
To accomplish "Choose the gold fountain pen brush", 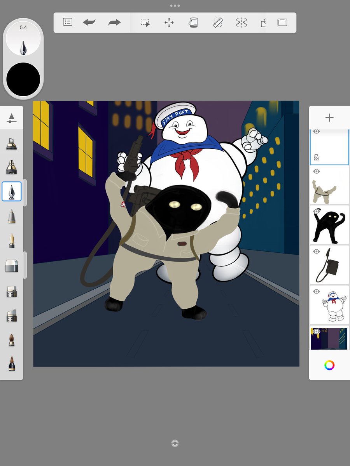I will [12, 241].
